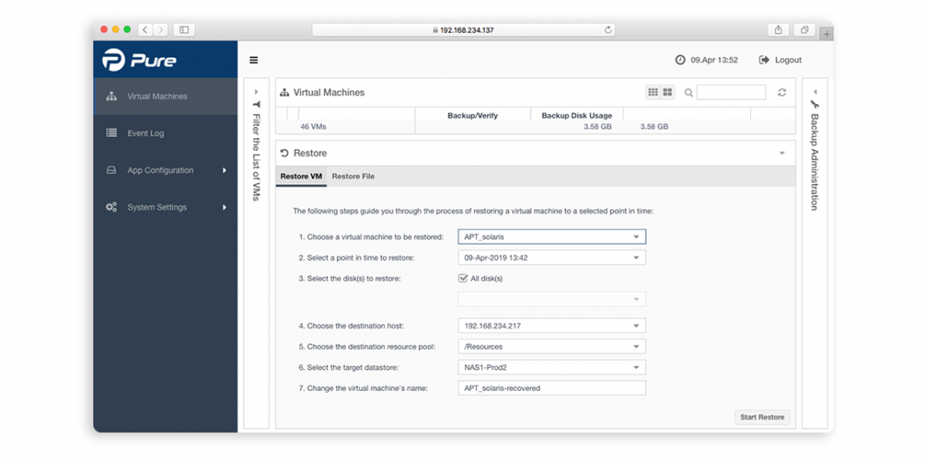
Task: Click the App Configuration submenu arrow
Action: tap(225, 171)
